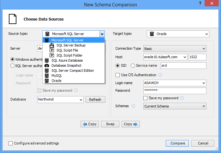The image size is (221, 153).
Task: Click the SQL Server Backup disk icon
Action: 52,45
